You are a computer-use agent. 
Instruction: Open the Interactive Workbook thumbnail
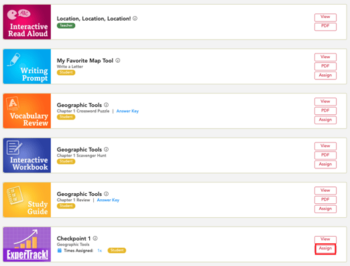(x=27, y=155)
